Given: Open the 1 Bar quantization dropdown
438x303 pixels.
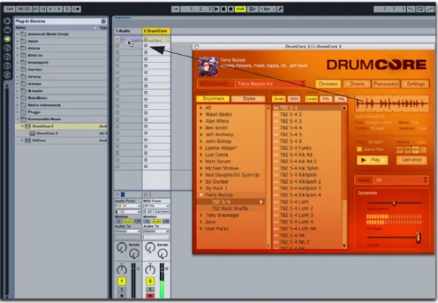Looking at the screenshot, I should [268, 9].
